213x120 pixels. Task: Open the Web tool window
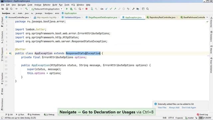coord(2,91)
